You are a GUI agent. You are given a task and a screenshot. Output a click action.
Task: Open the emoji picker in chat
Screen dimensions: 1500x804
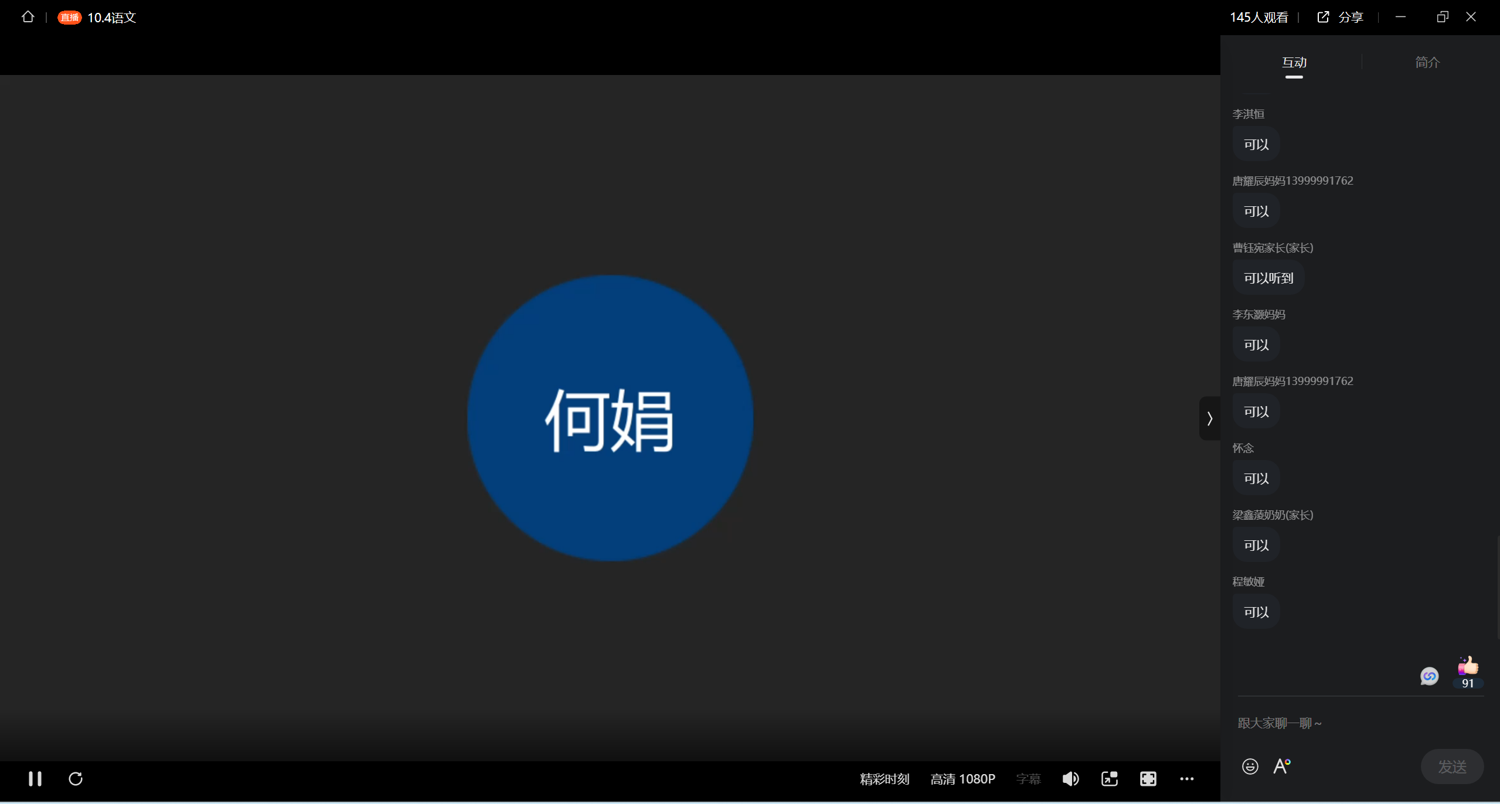point(1250,766)
